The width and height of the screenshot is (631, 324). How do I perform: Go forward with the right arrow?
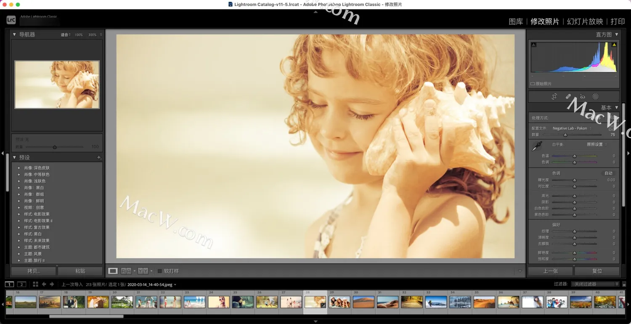tap(52, 284)
